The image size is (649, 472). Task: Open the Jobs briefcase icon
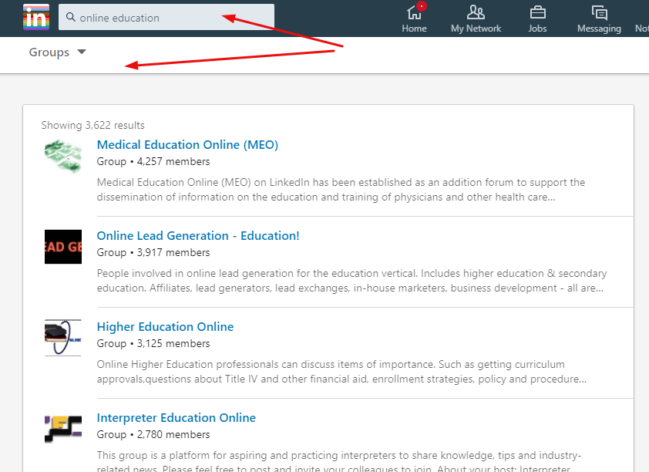(537, 12)
